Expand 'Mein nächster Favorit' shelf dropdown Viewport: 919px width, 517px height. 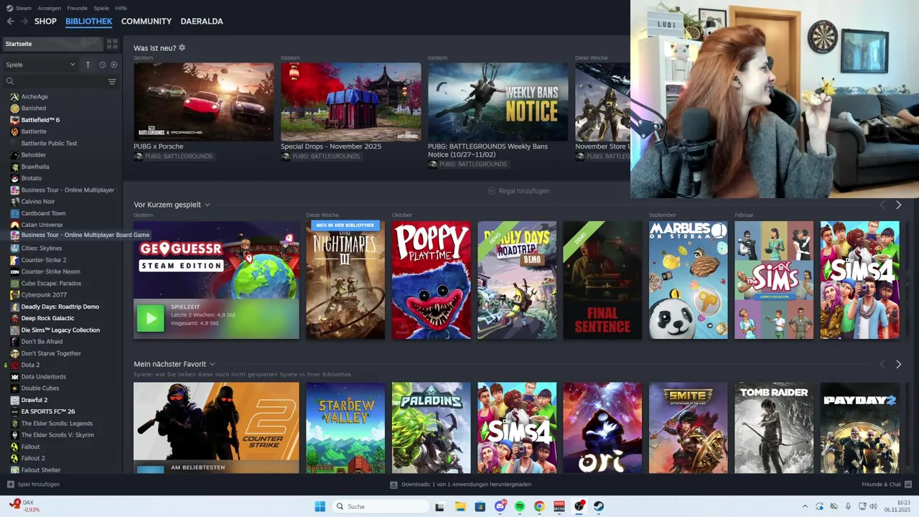click(x=213, y=364)
